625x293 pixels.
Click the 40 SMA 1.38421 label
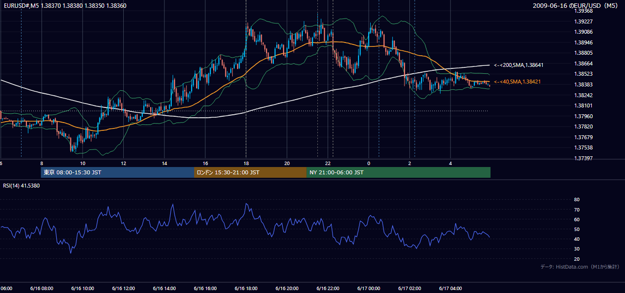point(517,82)
